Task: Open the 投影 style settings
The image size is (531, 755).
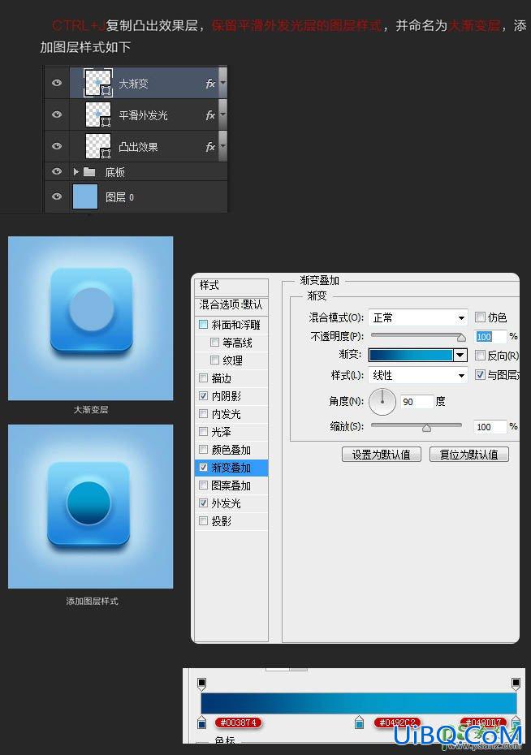Action: point(222,521)
